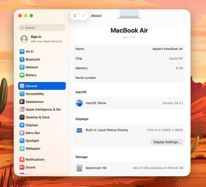Click the user avatar icon beside Sign in
Screen dimensions: 206x187
point(24,39)
